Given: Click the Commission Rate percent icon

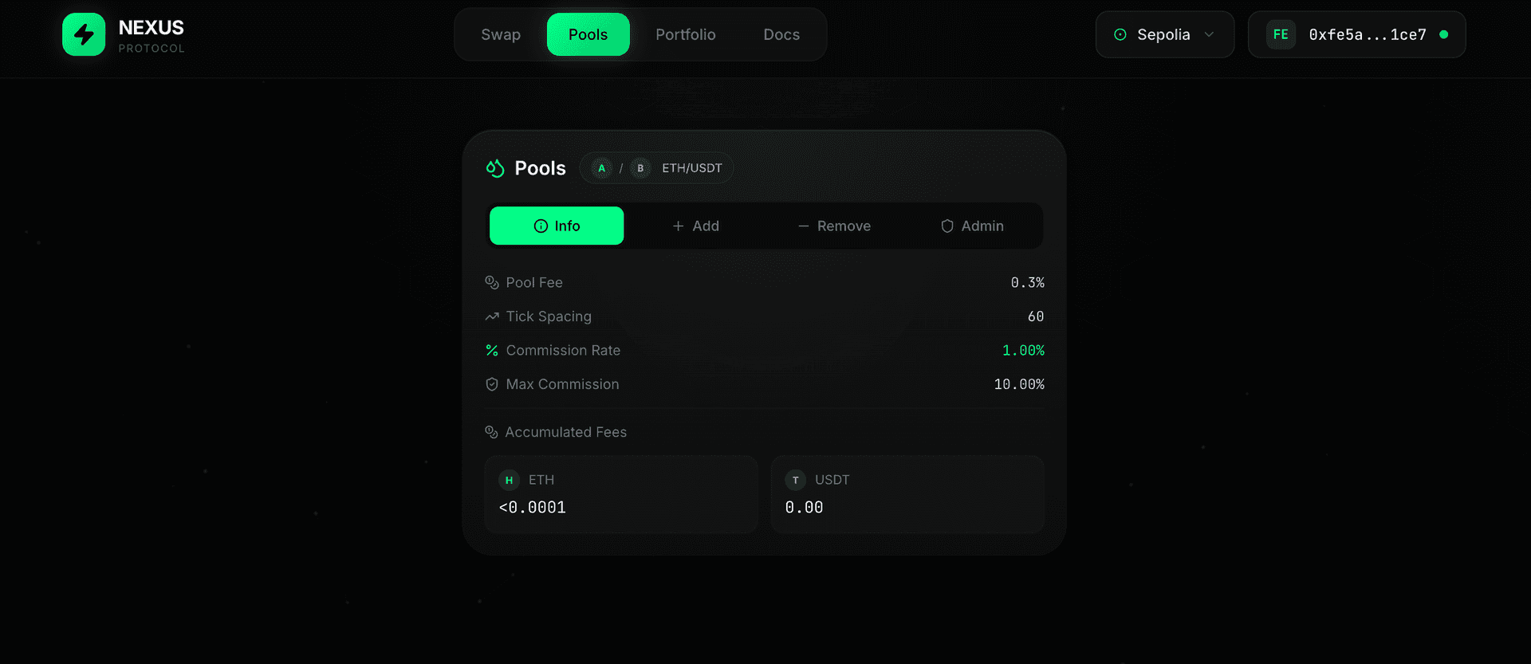Looking at the screenshot, I should click(492, 351).
